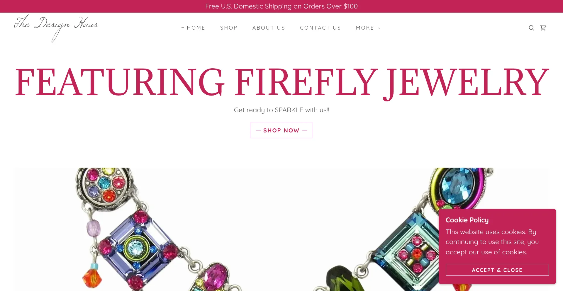
Task: Expand the More chevron arrow
Action: point(379,28)
